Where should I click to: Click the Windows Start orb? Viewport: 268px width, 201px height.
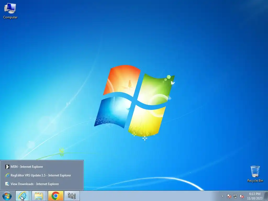pos(7,196)
